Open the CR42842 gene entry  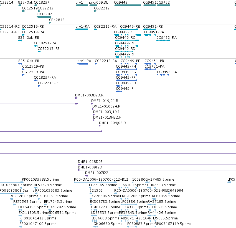pos(57,20)
